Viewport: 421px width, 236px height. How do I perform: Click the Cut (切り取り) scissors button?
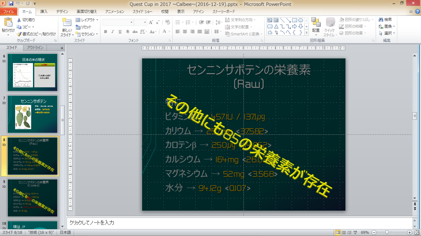[26, 20]
